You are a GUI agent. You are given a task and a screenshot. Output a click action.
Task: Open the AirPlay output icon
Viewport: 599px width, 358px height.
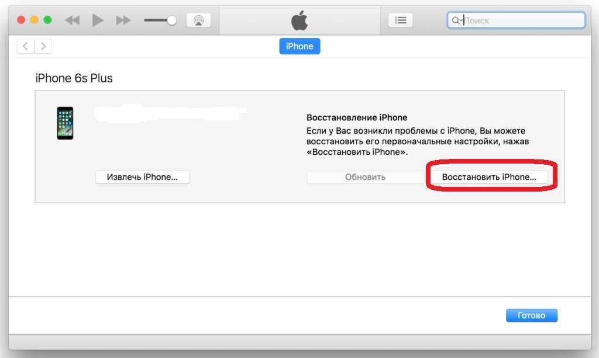(x=198, y=20)
